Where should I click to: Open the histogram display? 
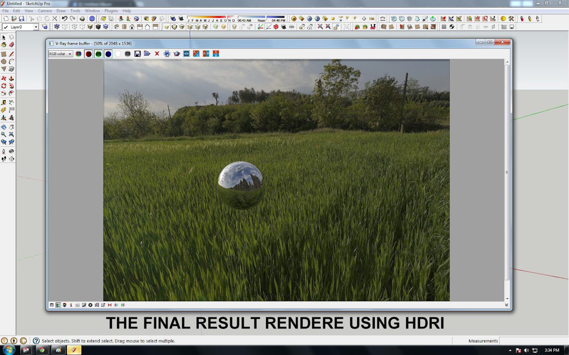click(78, 305)
